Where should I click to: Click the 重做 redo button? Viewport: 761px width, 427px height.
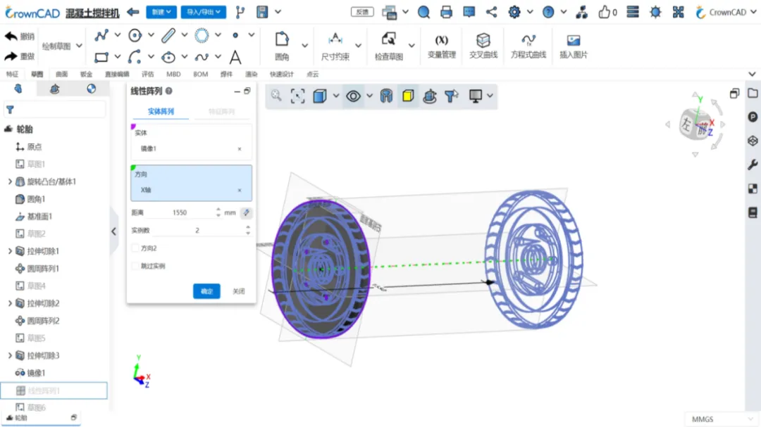click(20, 56)
